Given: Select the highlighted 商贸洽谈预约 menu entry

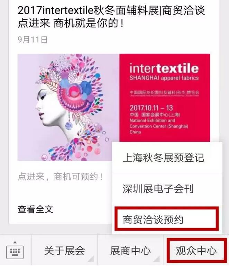Looking at the screenshot, I should pyautogui.click(x=167, y=219).
